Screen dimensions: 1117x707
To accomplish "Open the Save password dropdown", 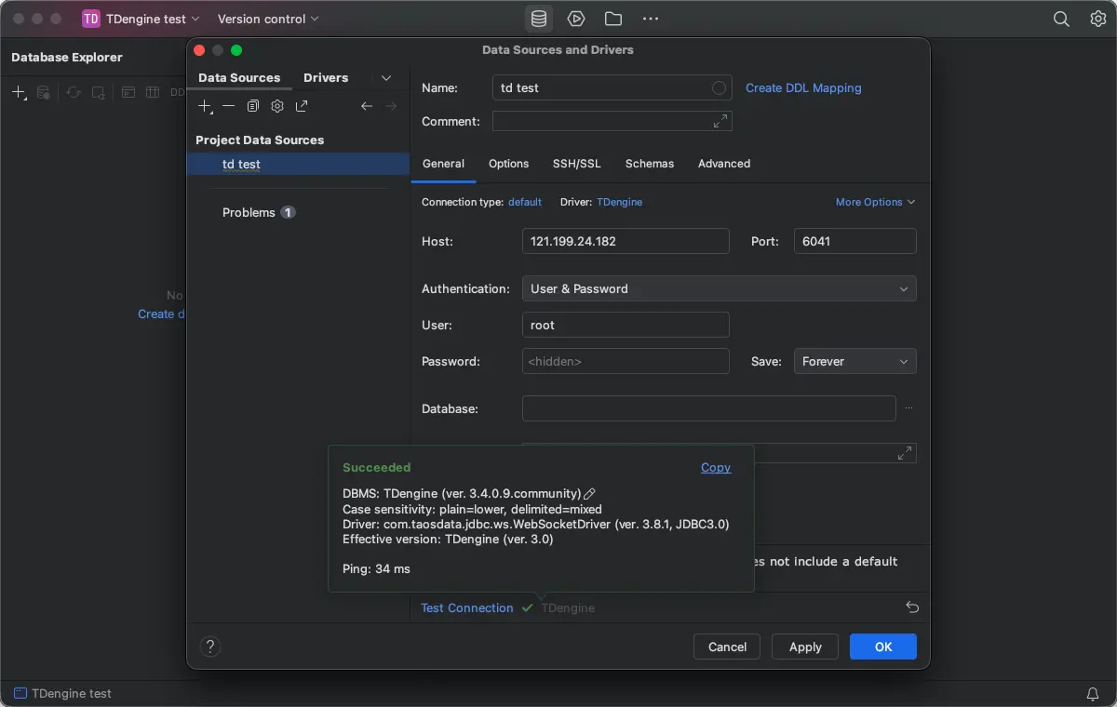I will tap(855, 361).
